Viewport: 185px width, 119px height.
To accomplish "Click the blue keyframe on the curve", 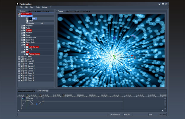I will pyautogui.click(x=37, y=104).
